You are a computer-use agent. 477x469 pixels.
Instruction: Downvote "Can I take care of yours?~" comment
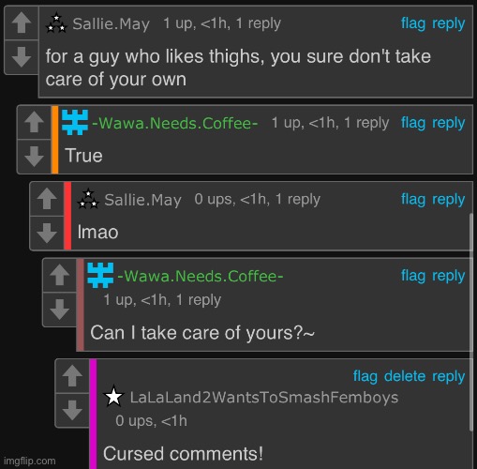(60, 309)
